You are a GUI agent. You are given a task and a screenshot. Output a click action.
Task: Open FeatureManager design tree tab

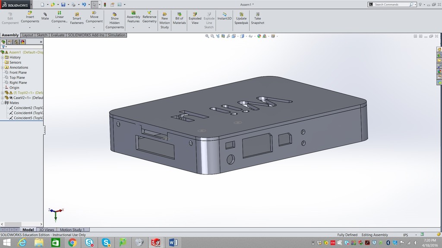(3, 42)
